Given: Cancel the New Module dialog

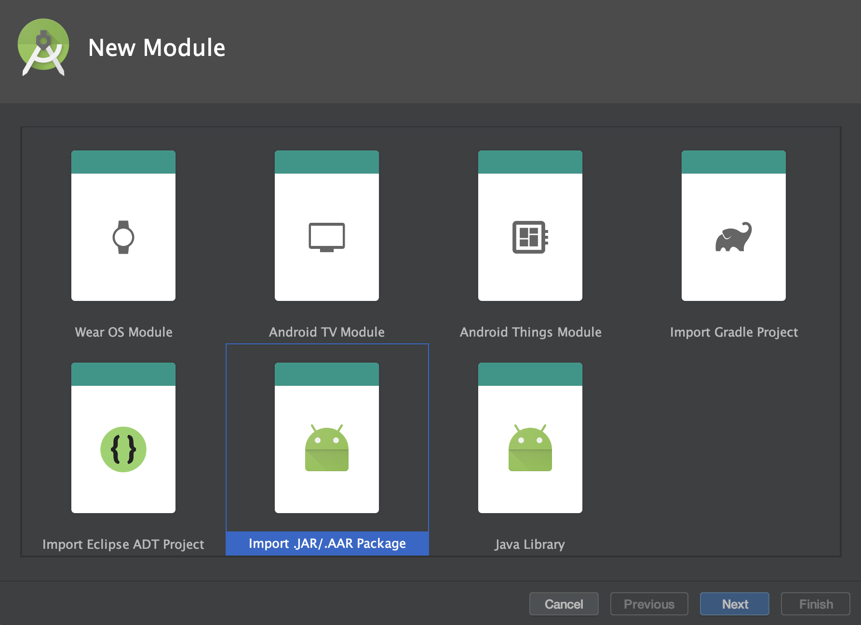Looking at the screenshot, I should click(x=564, y=604).
